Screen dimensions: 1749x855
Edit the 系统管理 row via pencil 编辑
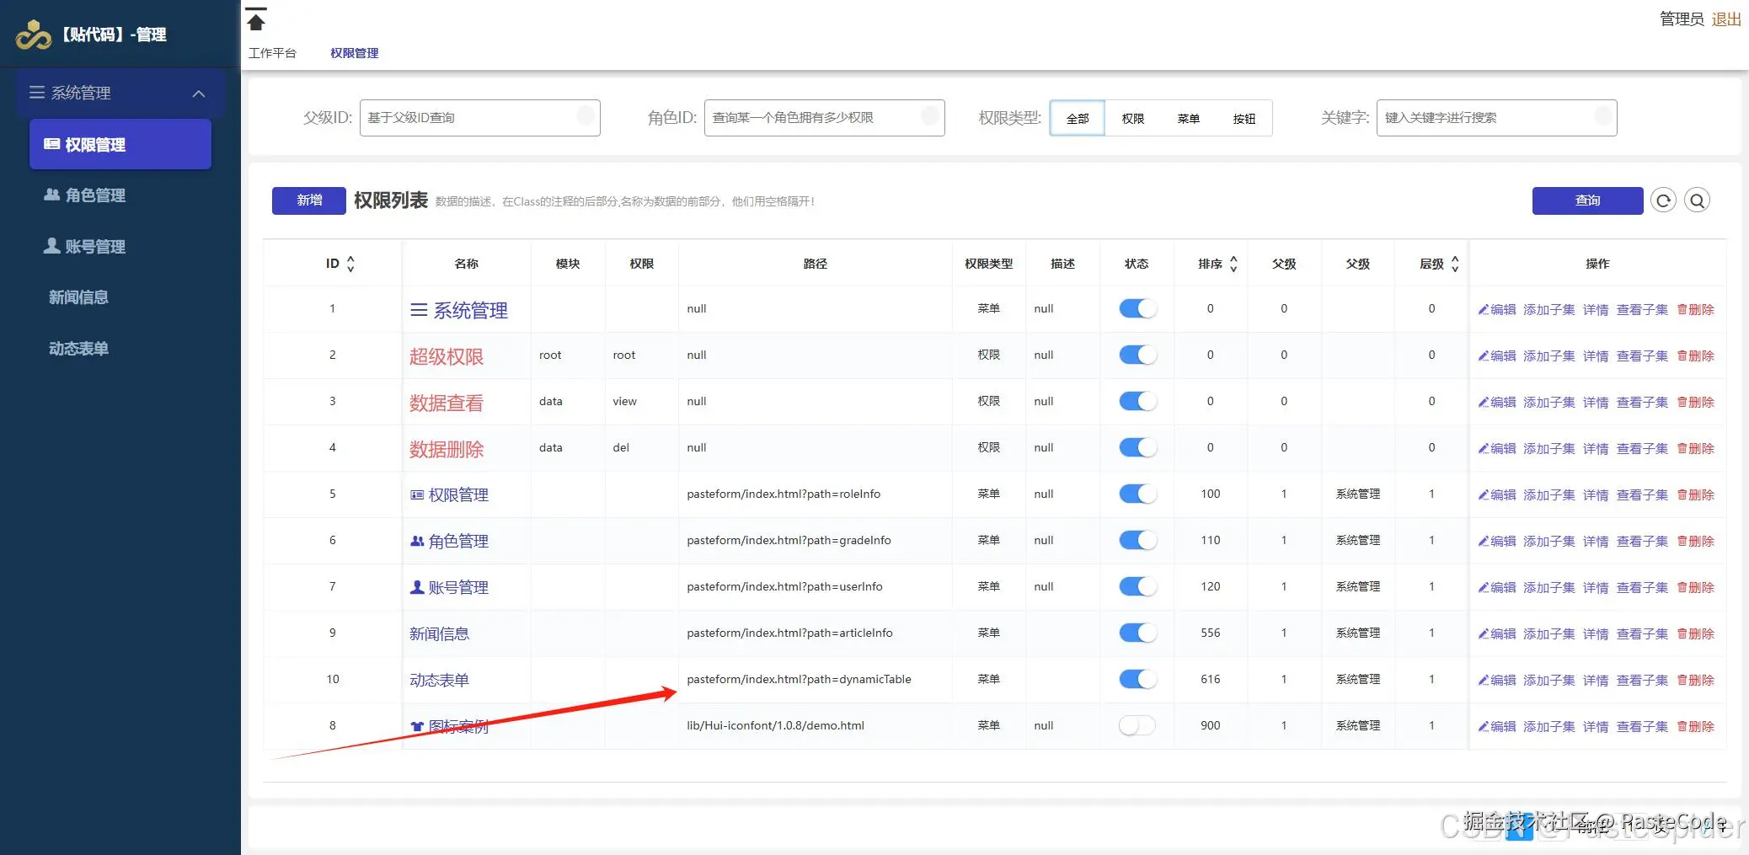(1497, 310)
